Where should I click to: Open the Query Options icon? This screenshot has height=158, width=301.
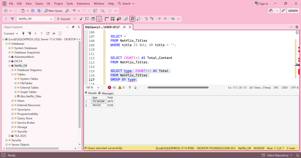point(93,19)
